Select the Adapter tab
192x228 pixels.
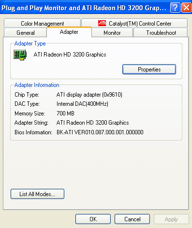[x=69, y=32]
